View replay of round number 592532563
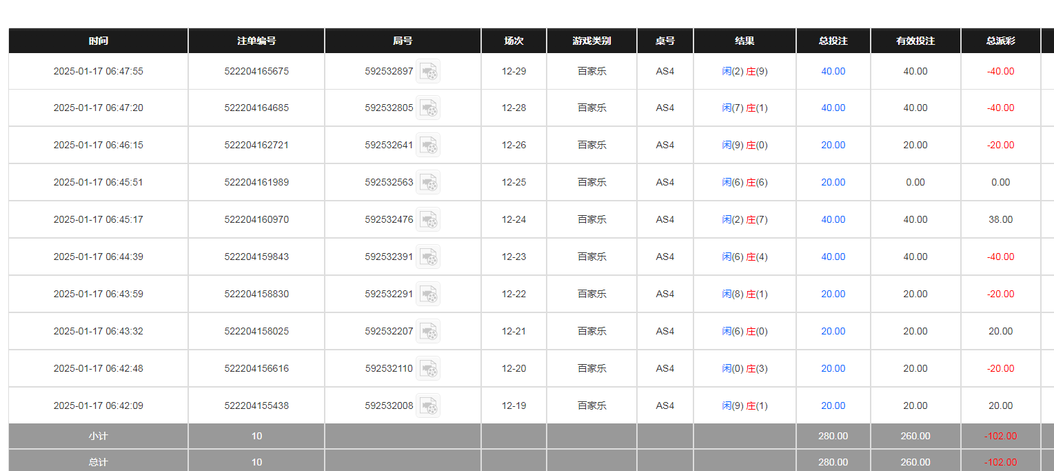1054x471 pixels. pos(428,183)
